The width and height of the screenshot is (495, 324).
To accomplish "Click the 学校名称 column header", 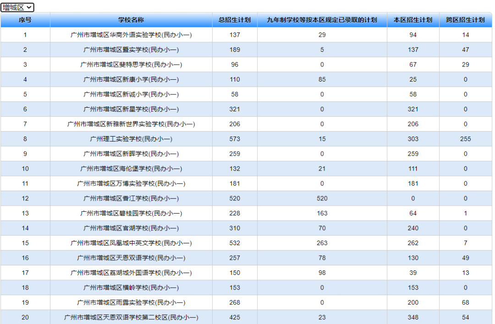I will pyautogui.click(x=131, y=20).
